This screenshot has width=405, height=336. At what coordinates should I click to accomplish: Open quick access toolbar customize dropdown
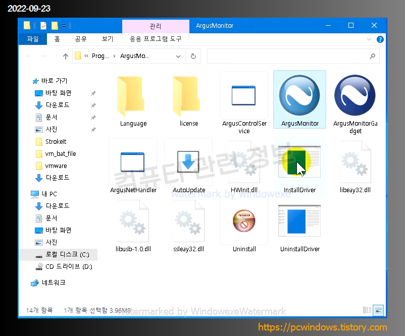pyautogui.click(x=64, y=26)
